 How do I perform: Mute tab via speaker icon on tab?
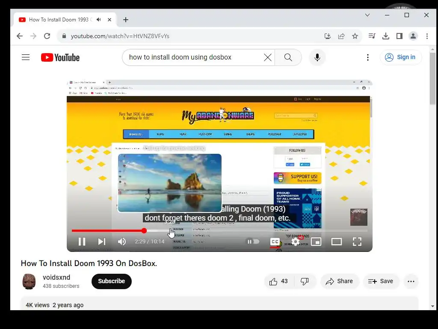(99, 20)
